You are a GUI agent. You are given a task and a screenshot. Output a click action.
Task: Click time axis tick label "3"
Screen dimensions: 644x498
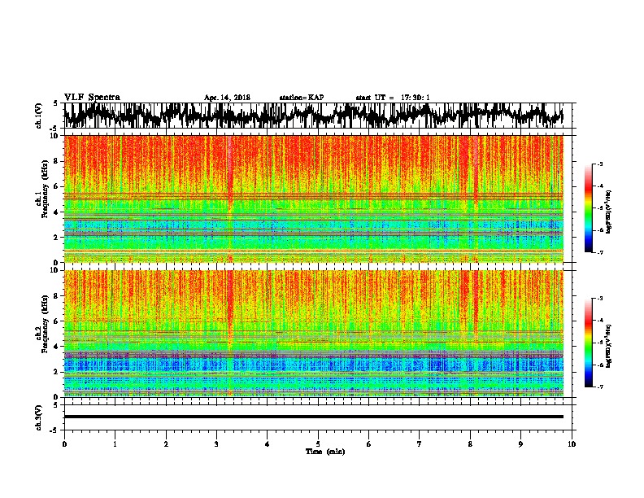pyautogui.click(x=216, y=443)
